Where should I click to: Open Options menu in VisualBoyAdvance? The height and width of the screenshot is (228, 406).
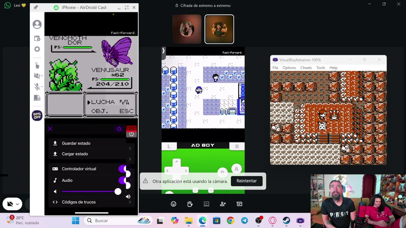coord(289,68)
